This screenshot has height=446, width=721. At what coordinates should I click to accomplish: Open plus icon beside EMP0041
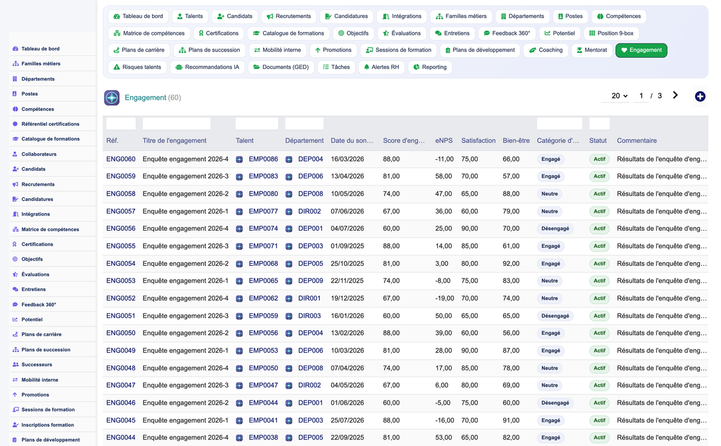239,421
